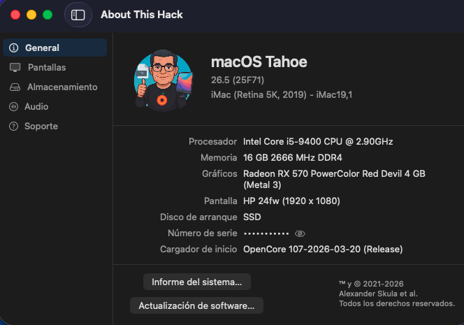Click the macOS Tahoe title text
This screenshot has height=325, width=464.
259,62
